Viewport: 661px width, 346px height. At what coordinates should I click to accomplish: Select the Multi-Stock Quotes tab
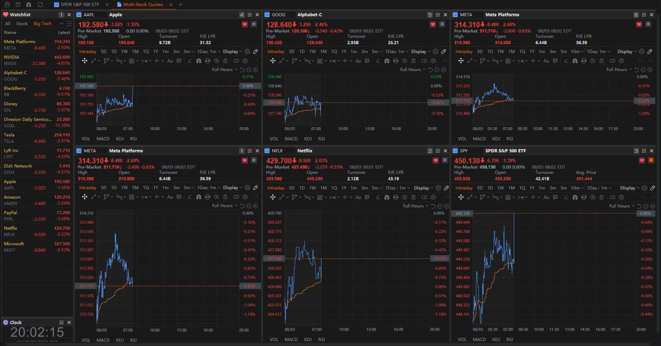click(143, 5)
